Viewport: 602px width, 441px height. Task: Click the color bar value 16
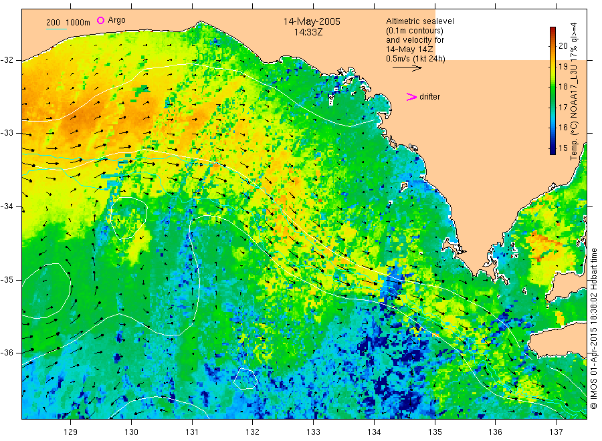[x=563, y=128]
